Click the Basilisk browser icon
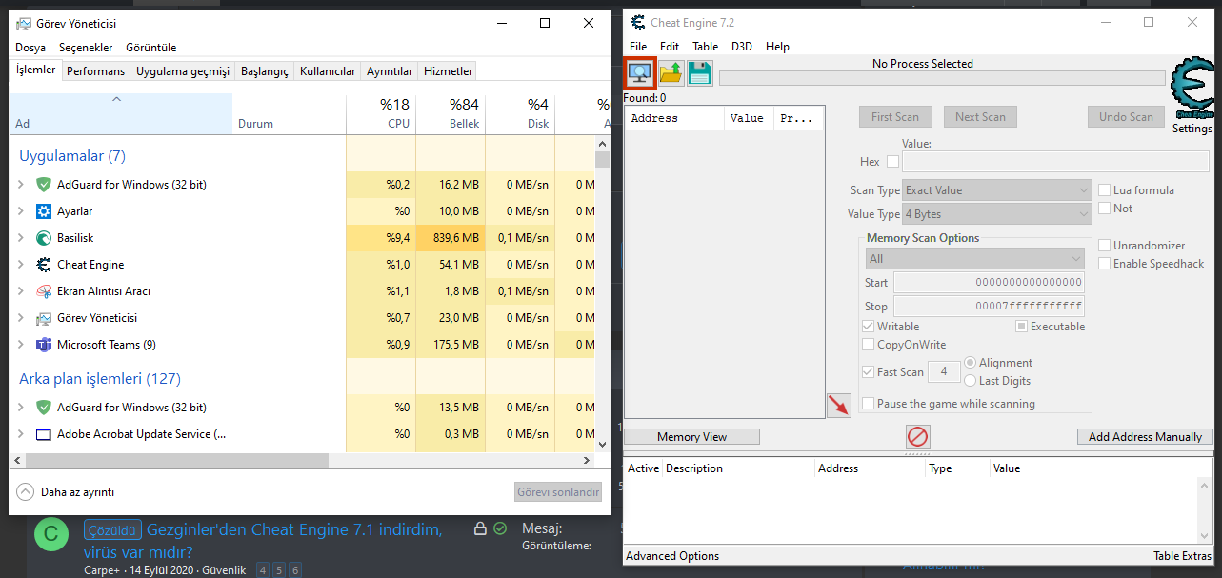The height and width of the screenshot is (578, 1222). [43, 238]
